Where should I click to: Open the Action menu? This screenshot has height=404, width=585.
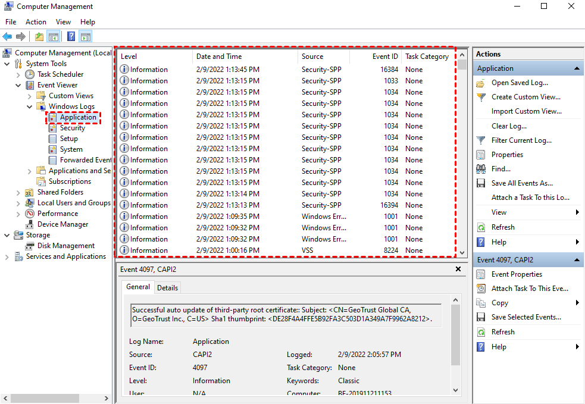point(36,22)
